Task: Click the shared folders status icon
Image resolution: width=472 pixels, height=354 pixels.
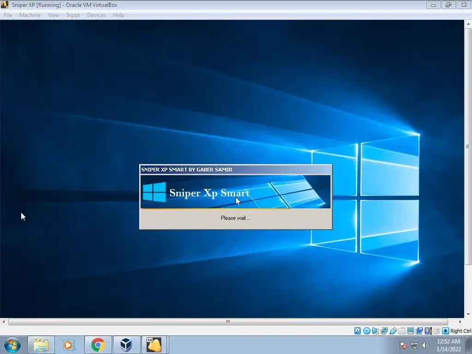Action: 401,331
